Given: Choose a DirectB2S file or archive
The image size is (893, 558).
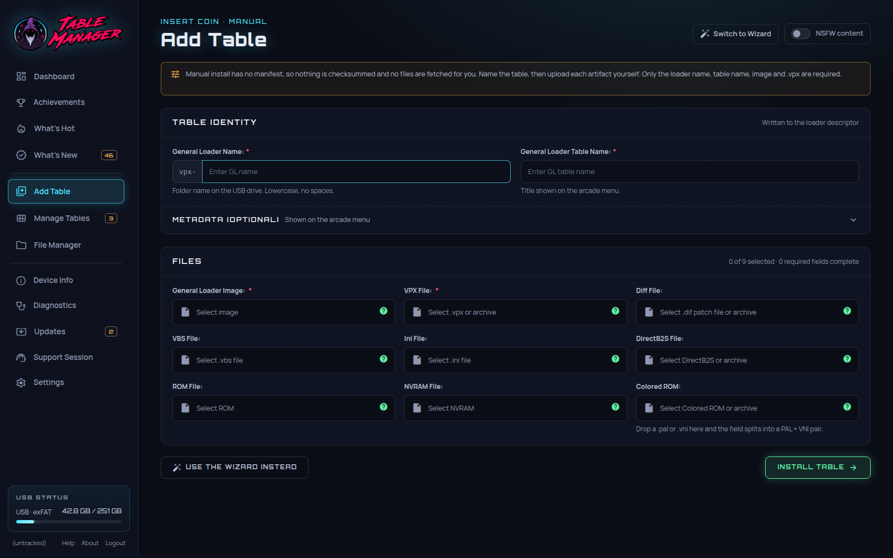Looking at the screenshot, I should (x=747, y=360).
